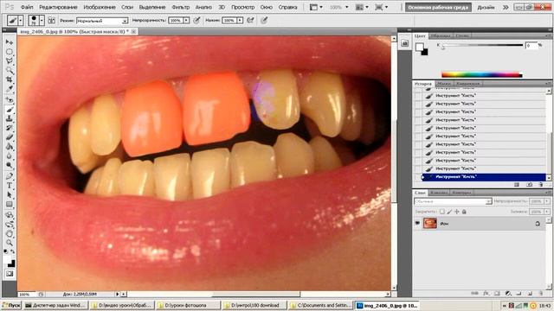Switch to the Маски tab
This screenshot has width=554, height=311.
tap(444, 84)
